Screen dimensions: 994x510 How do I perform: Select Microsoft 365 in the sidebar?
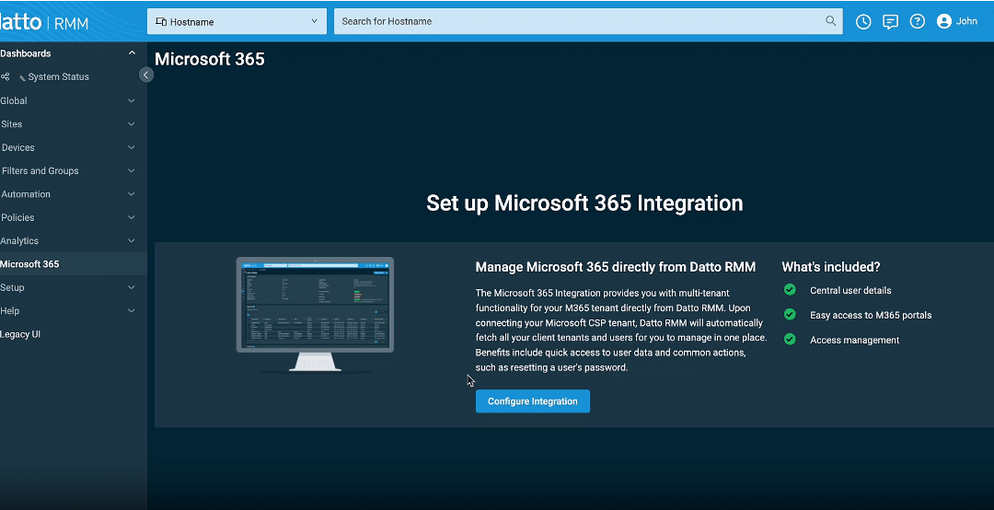(x=29, y=264)
